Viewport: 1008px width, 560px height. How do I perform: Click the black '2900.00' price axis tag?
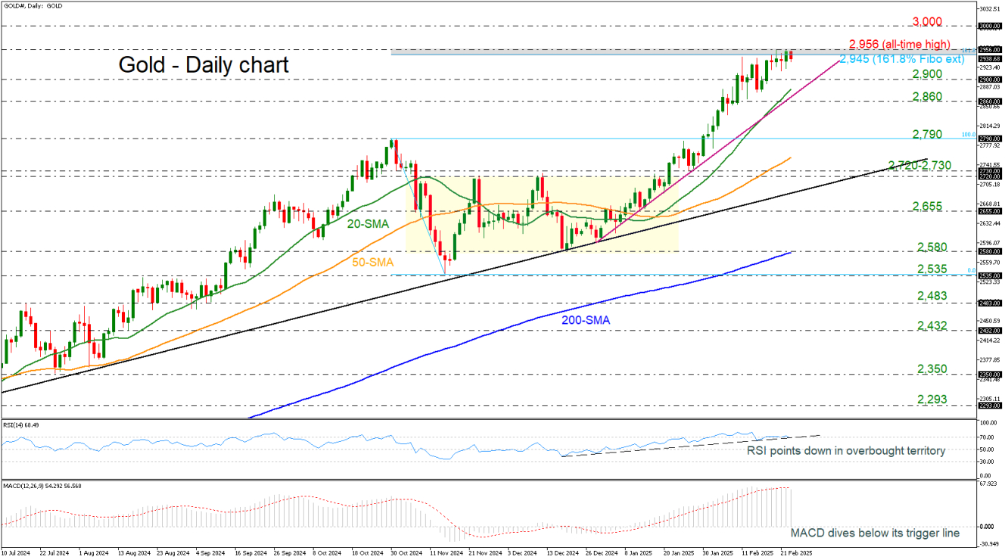[990, 79]
